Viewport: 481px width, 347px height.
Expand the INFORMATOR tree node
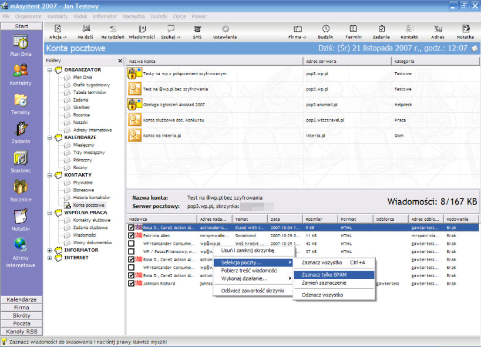pyautogui.click(x=49, y=250)
